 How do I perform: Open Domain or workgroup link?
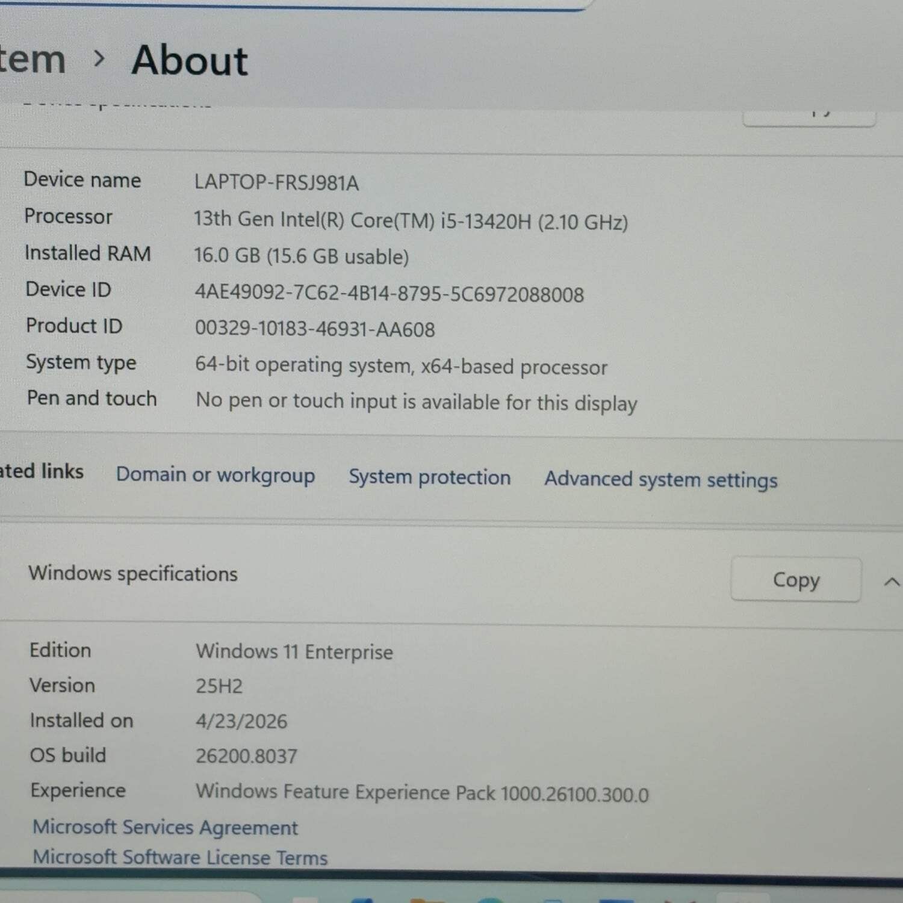click(216, 475)
